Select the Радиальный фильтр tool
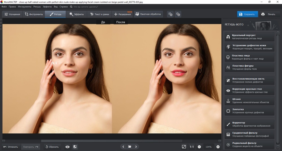 [249, 145]
